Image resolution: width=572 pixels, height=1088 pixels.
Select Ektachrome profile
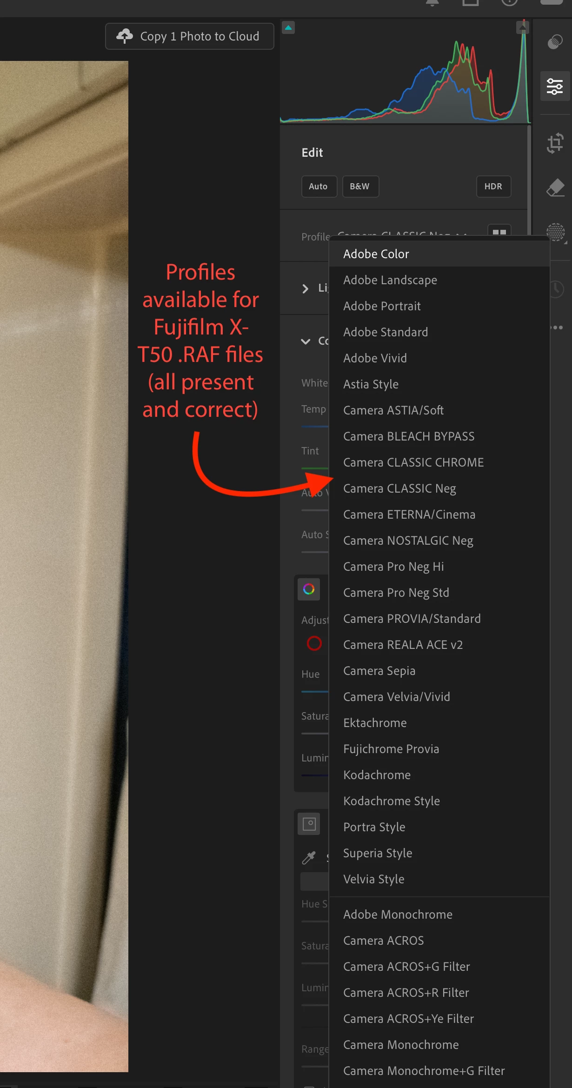pyautogui.click(x=439, y=723)
